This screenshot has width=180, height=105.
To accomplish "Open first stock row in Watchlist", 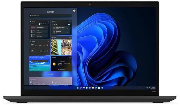I will coord(39,45).
